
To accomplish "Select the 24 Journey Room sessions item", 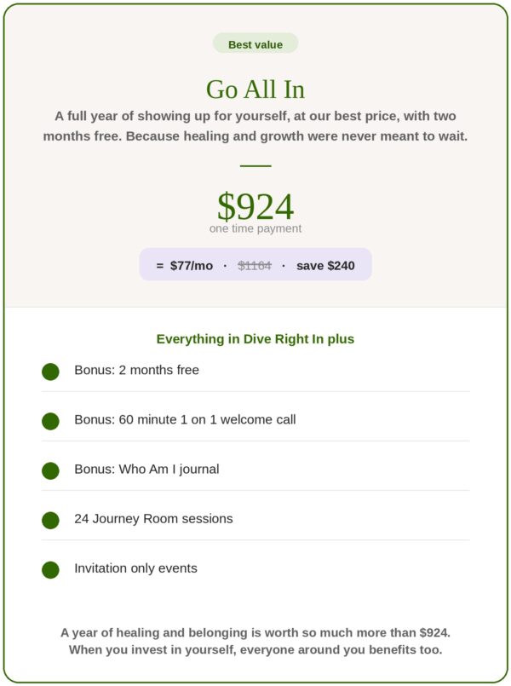I will click(x=255, y=518).
